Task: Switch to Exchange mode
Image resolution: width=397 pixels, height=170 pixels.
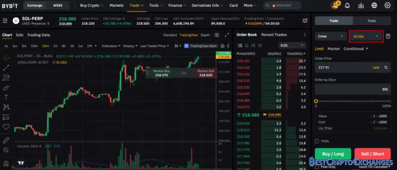Action: [35, 5]
